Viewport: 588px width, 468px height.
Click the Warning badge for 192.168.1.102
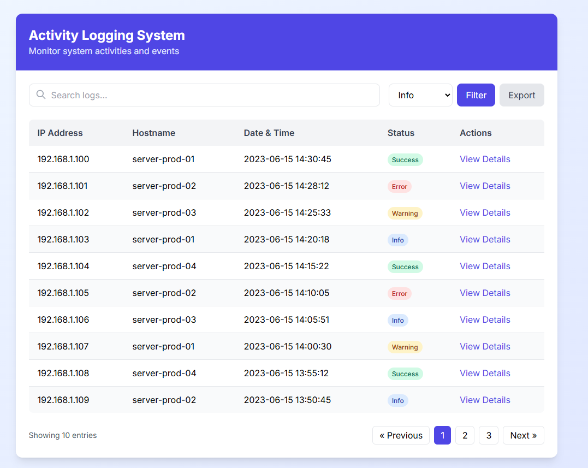pos(405,213)
